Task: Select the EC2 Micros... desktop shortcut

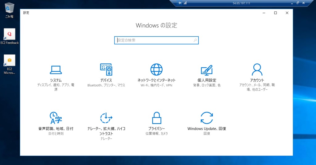Action: tap(10, 65)
